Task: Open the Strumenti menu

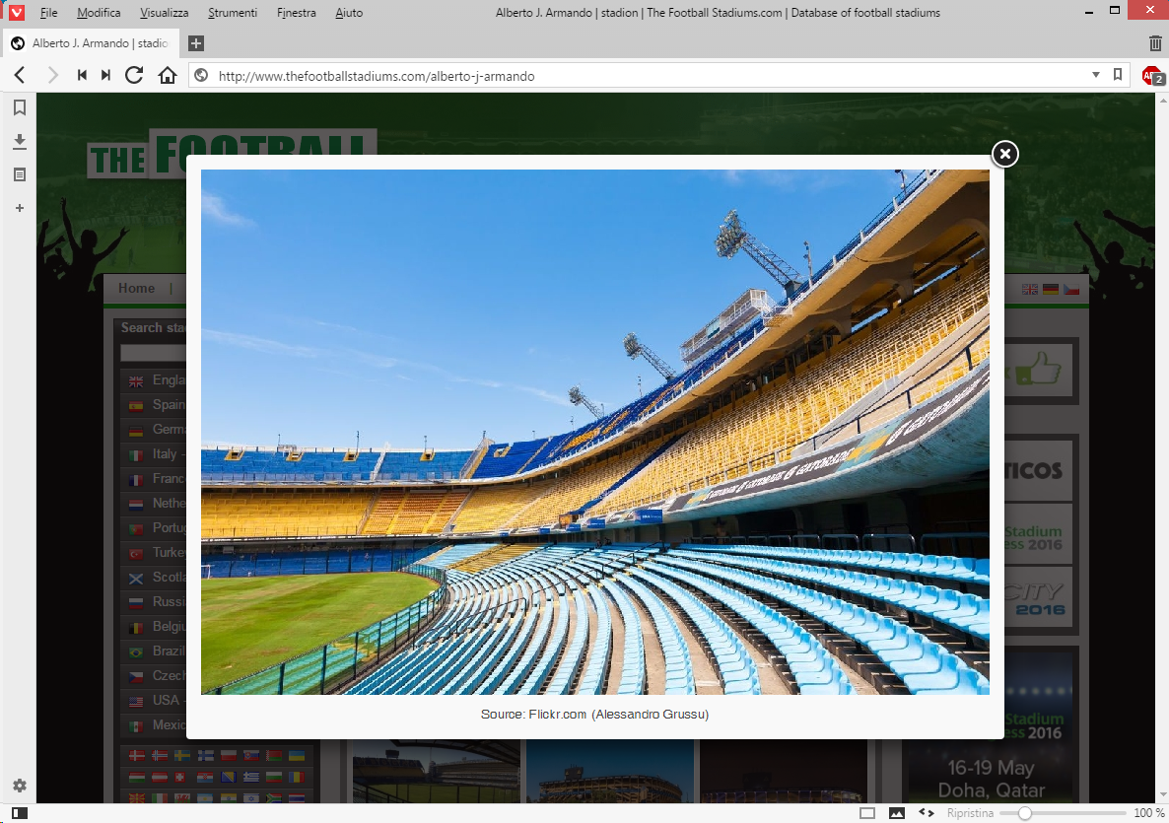Action: (232, 13)
